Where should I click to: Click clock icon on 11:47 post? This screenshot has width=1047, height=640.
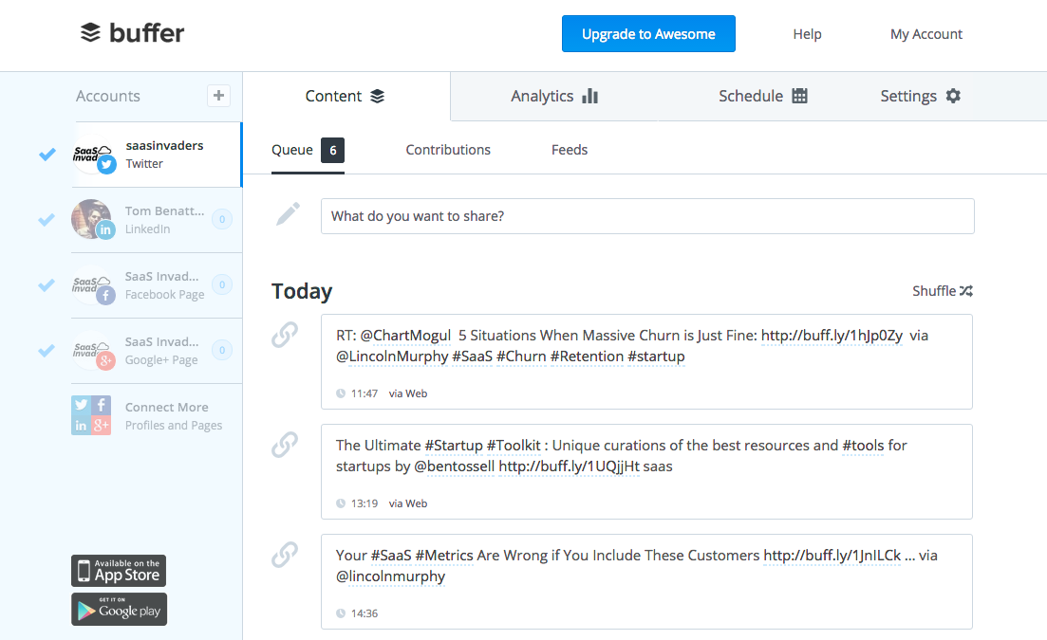pyautogui.click(x=341, y=393)
